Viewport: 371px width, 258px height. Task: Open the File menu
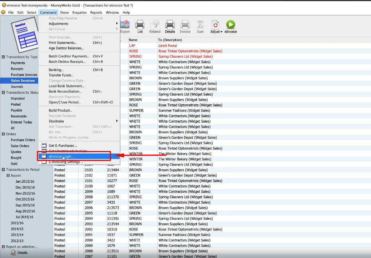tap(11, 12)
